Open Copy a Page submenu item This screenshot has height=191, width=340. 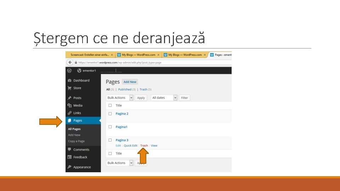pos(76,141)
